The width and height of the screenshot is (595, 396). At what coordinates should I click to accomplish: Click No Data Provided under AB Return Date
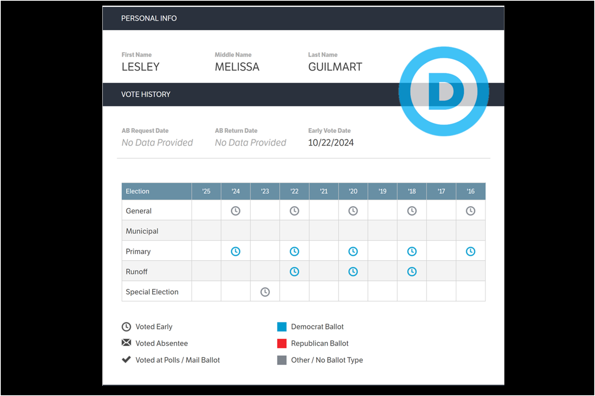250,143
